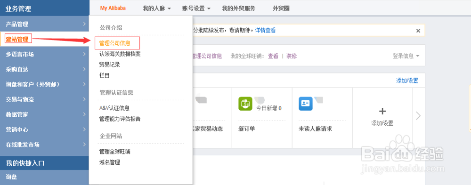Open the 未读人脉请求 card label

315,129
